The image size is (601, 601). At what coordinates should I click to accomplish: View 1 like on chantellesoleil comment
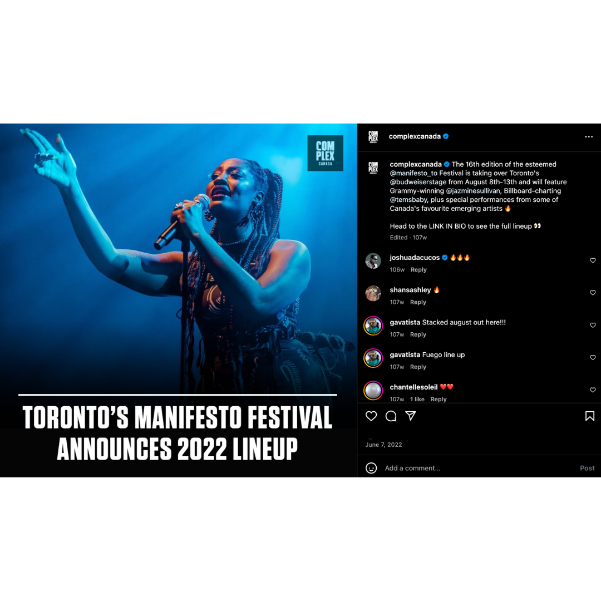click(x=417, y=400)
